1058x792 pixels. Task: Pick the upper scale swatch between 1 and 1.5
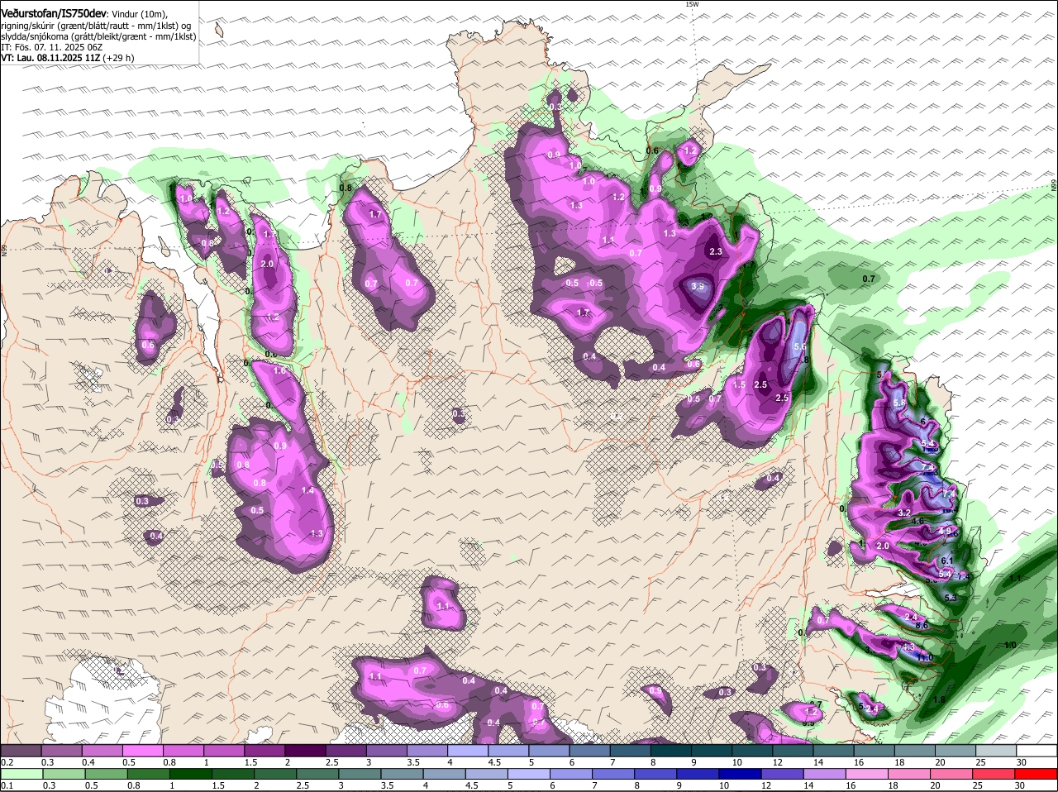click(224, 750)
